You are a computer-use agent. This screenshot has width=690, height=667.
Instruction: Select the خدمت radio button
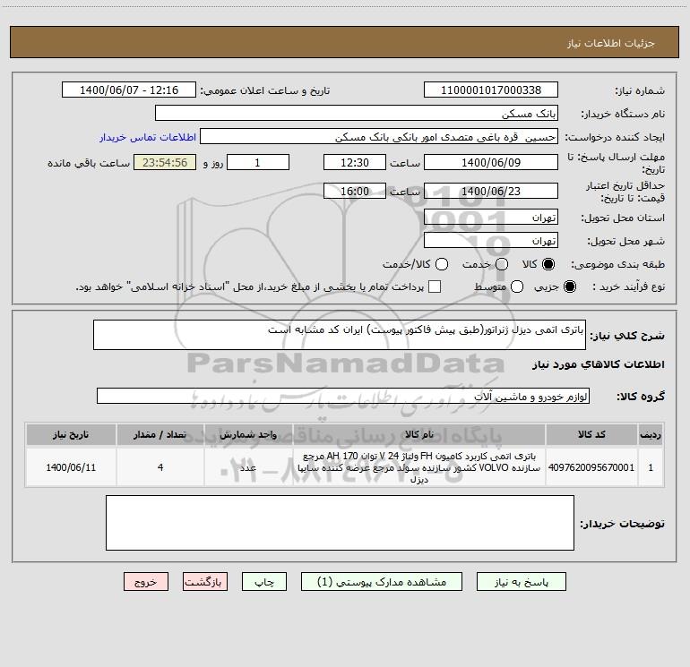[x=502, y=264]
